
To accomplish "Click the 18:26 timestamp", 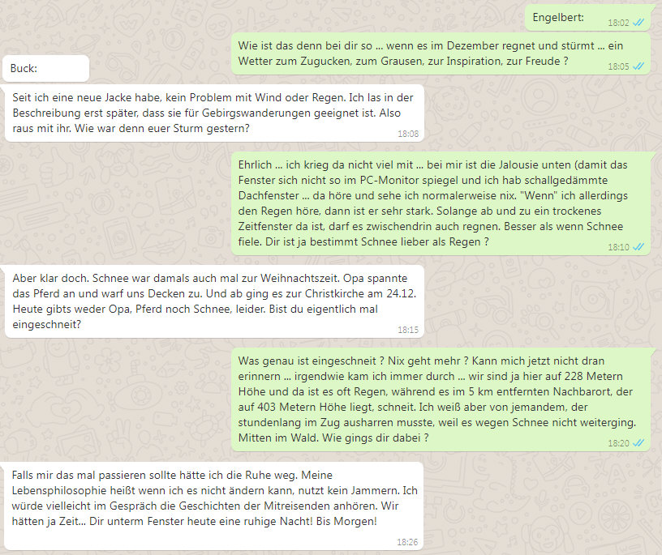I will 407,542.
